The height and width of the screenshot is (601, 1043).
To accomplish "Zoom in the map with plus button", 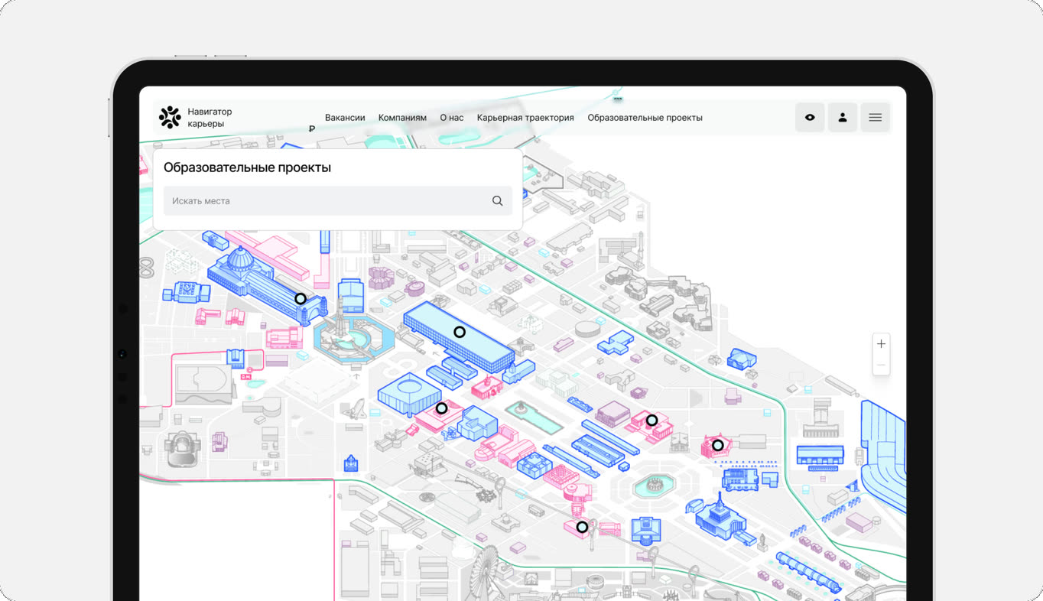I will click(882, 344).
